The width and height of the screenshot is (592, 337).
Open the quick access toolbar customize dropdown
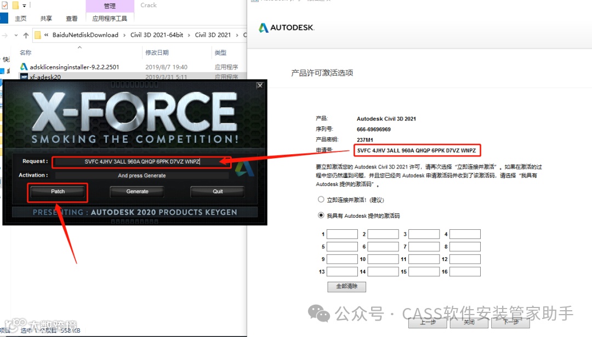tap(24, 5)
